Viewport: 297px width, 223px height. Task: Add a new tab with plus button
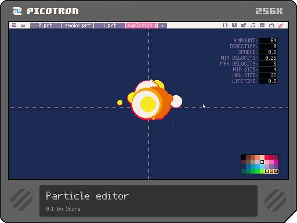pos(162,26)
